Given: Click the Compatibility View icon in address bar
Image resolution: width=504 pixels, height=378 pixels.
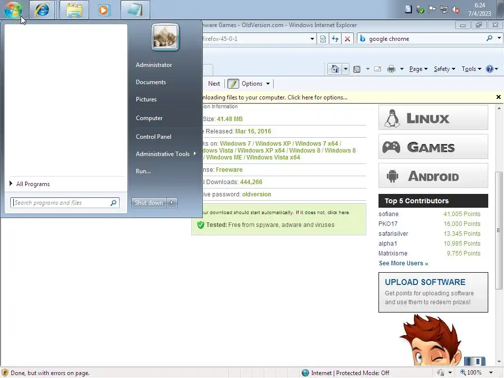Looking at the screenshot, I should (323, 39).
